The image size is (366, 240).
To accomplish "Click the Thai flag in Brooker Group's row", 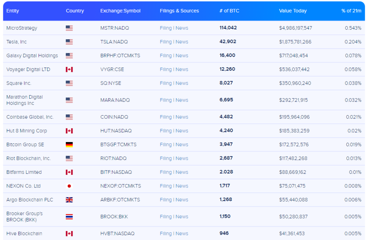I will (69, 217).
